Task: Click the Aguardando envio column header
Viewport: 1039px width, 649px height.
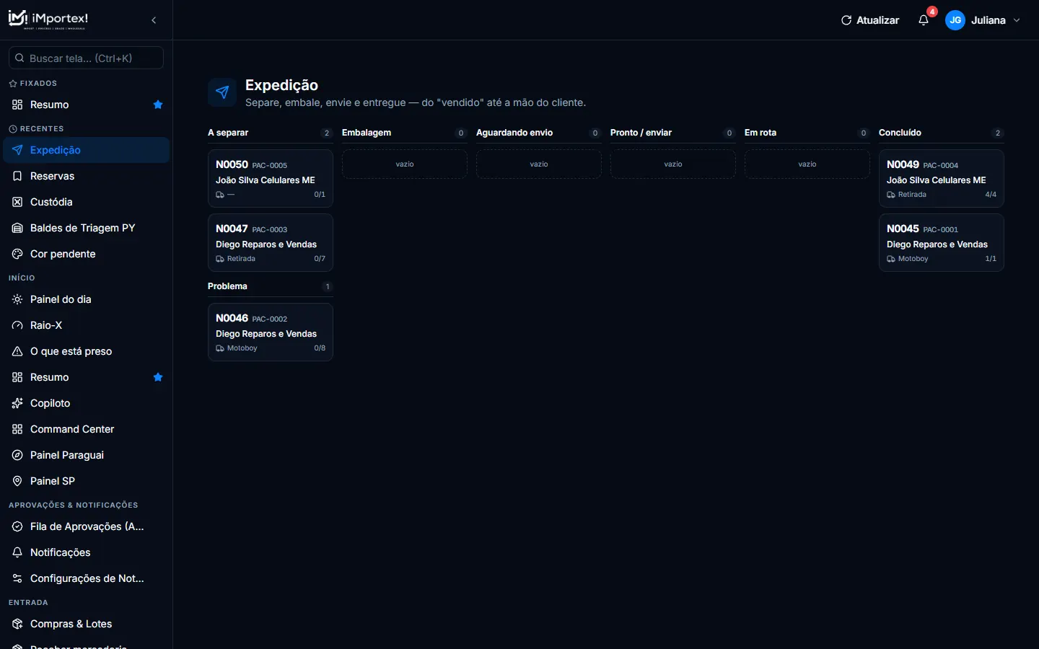Action: click(514, 133)
